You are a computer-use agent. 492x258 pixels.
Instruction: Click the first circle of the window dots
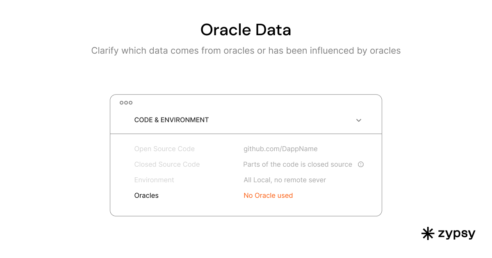[121, 103]
